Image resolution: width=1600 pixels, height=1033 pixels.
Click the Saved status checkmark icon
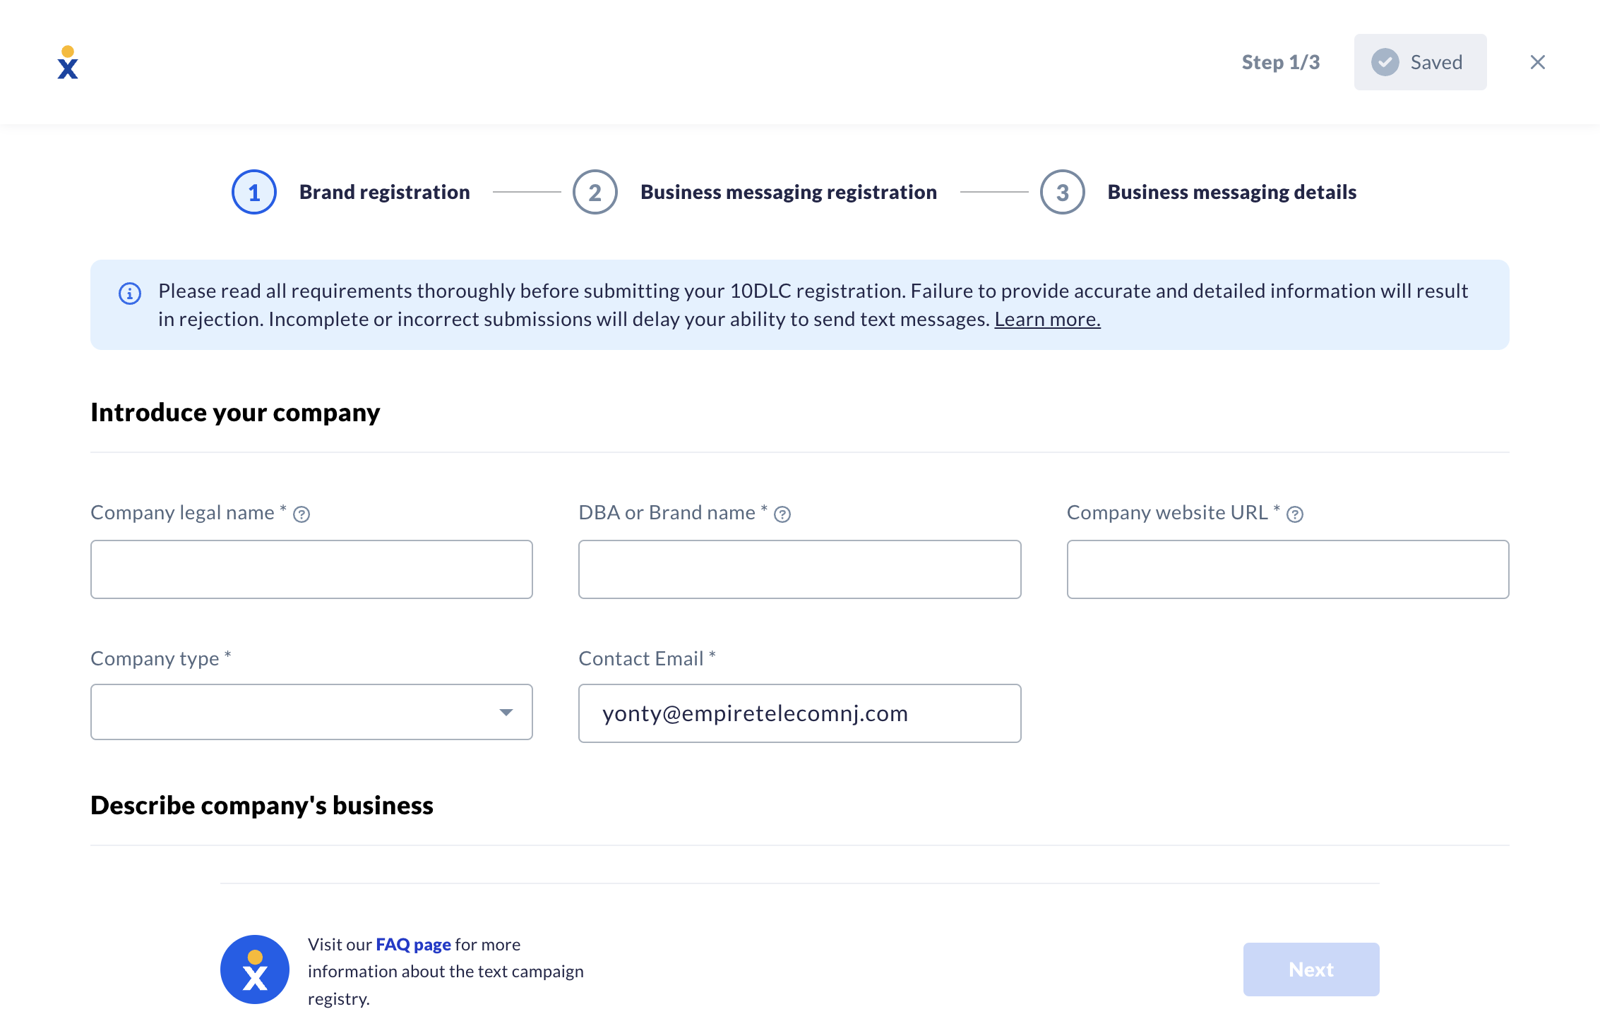tap(1385, 62)
